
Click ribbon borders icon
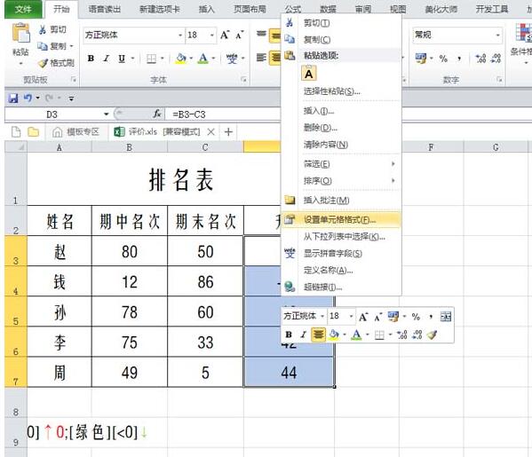pyautogui.click(x=151, y=59)
